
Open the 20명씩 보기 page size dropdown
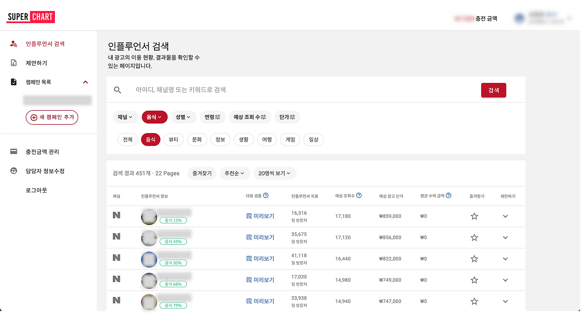[x=275, y=173]
